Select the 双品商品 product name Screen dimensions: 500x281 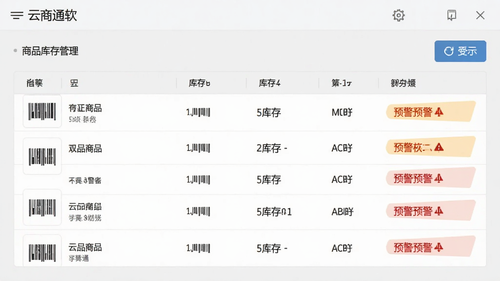pyautogui.click(x=85, y=148)
